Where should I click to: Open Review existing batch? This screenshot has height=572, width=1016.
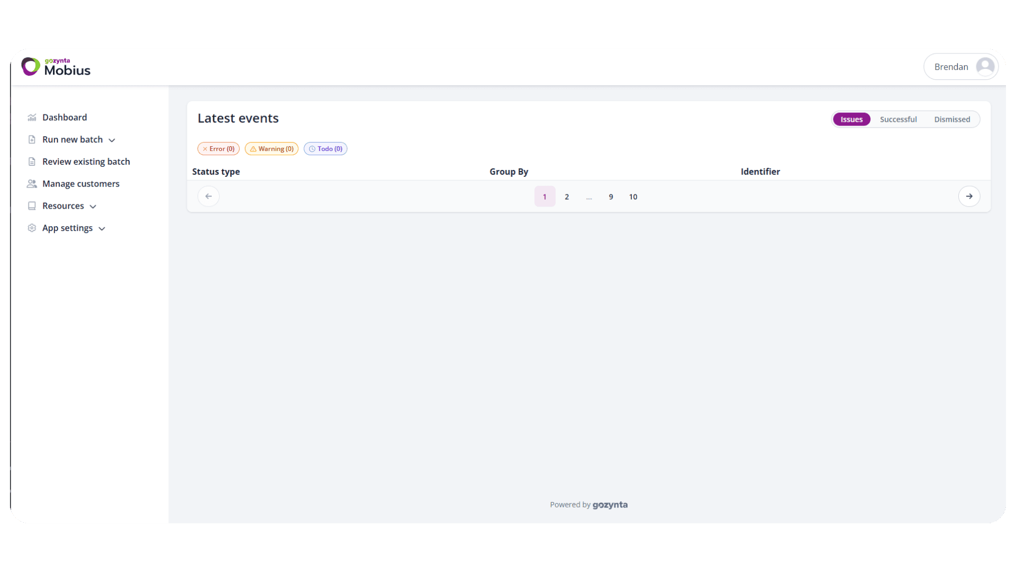(x=86, y=162)
